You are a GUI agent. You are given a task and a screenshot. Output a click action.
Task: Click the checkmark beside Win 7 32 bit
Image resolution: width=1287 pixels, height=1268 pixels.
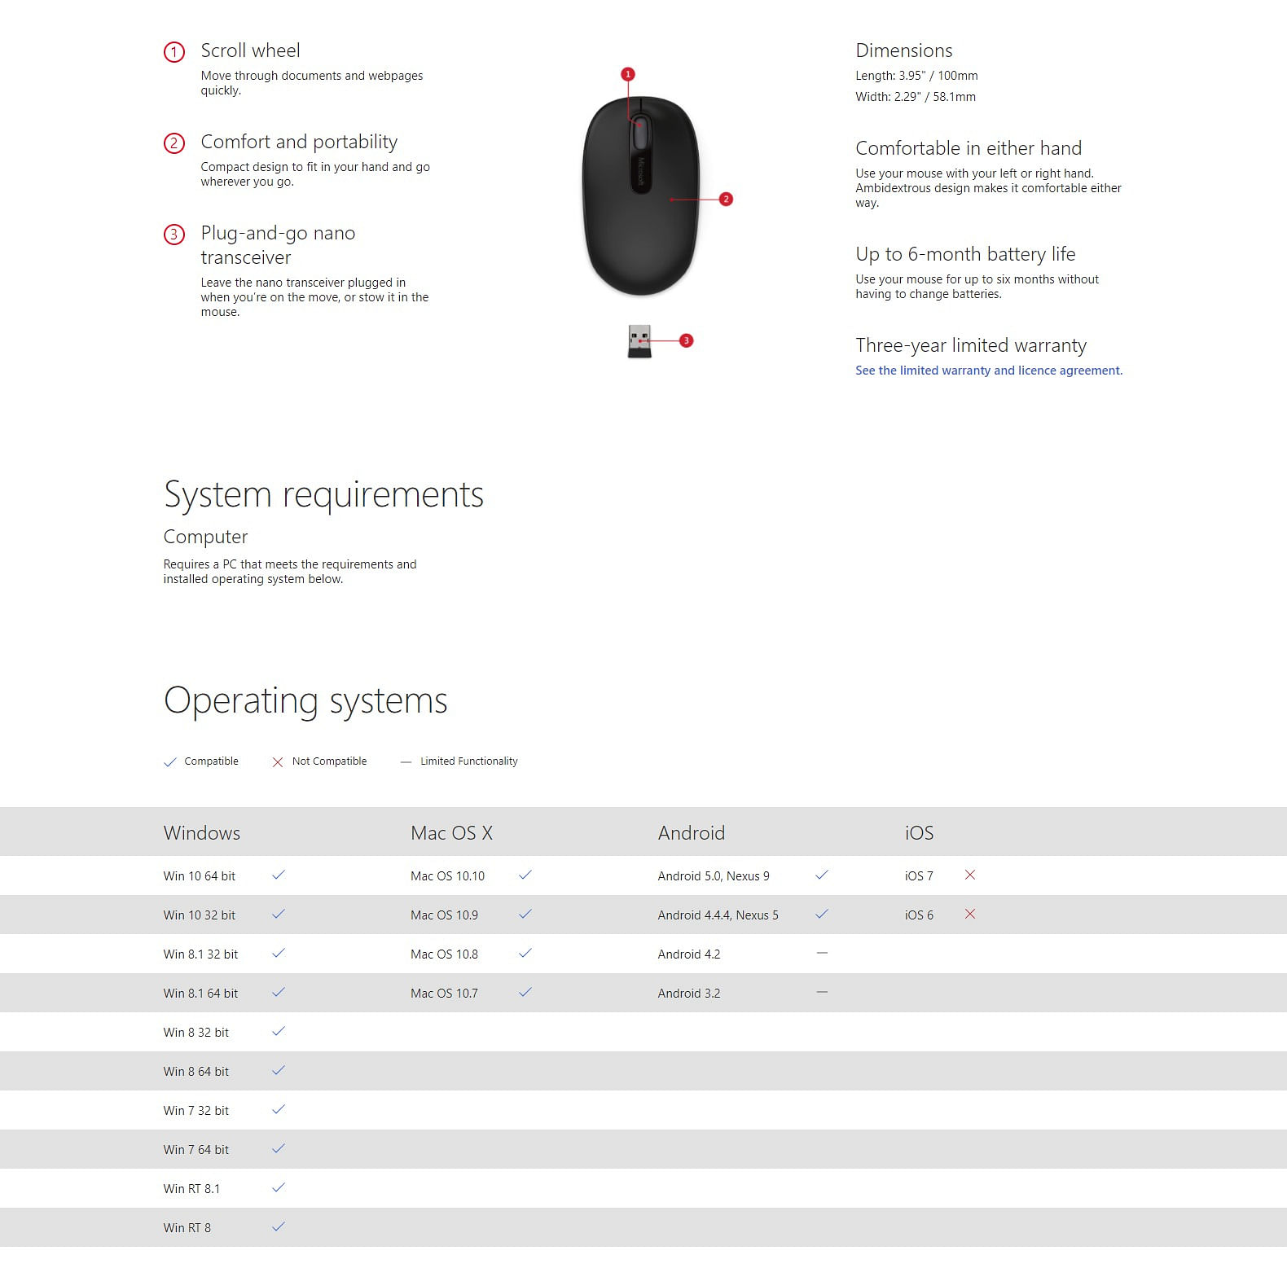click(279, 1109)
